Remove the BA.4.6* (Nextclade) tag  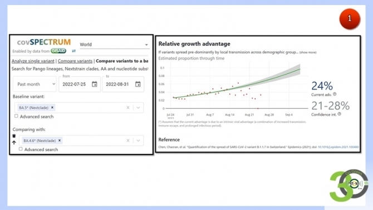click(x=60, y=141)
